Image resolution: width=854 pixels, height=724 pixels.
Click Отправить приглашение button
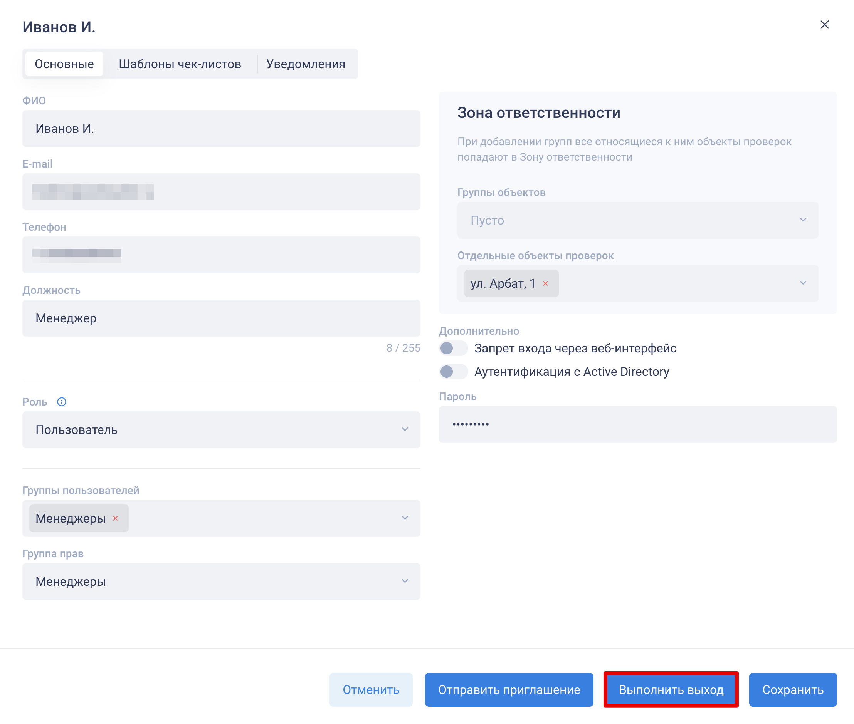(x=509, y=689)
